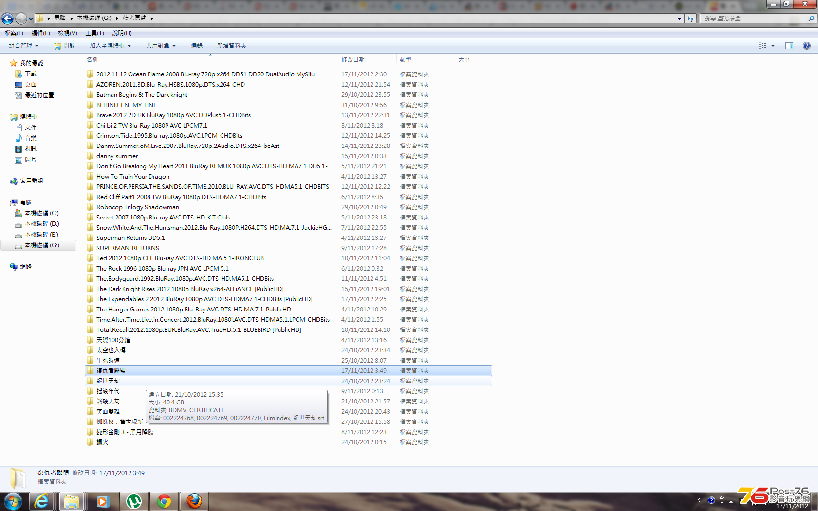
Task: Open the view options dropdown arrow
Action: (773, 46)
